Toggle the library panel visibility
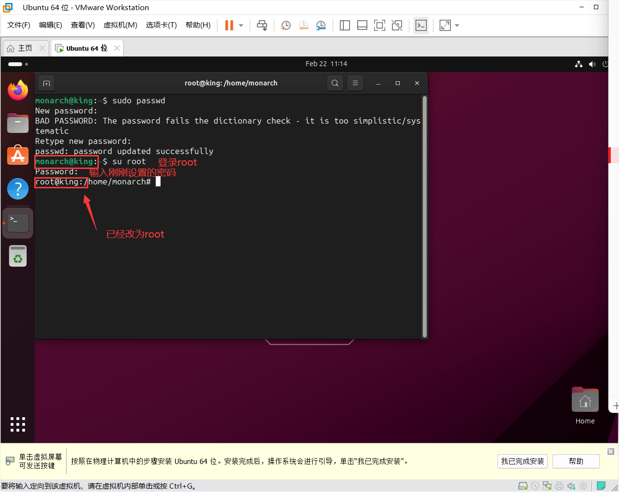The image size is (619, 492). click(345, 25)
